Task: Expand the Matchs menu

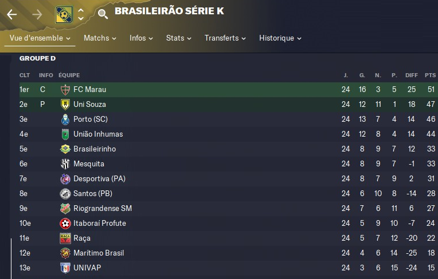Action: tap(100, 38)
